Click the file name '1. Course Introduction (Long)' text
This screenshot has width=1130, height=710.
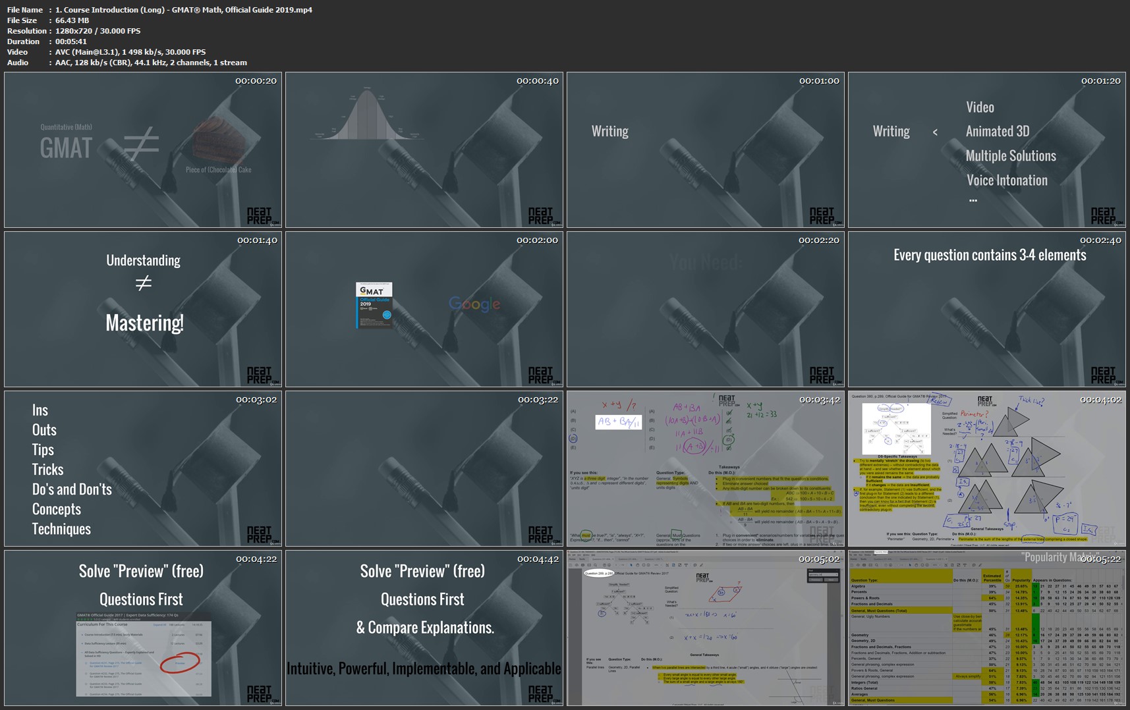click(x=184, y=10)
